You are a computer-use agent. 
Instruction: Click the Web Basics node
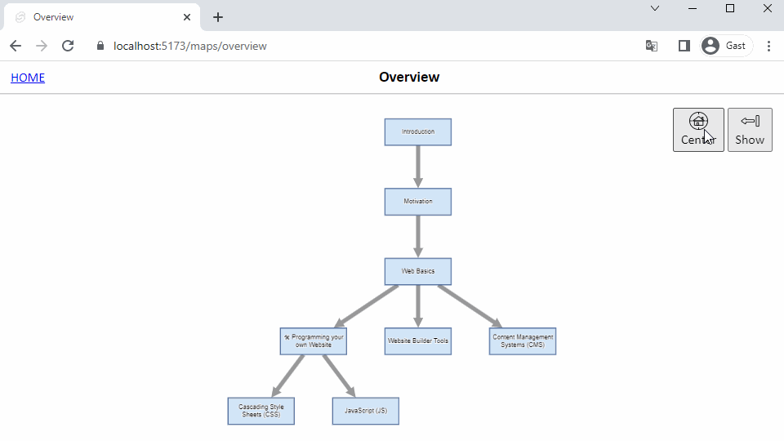click(418, 271)
